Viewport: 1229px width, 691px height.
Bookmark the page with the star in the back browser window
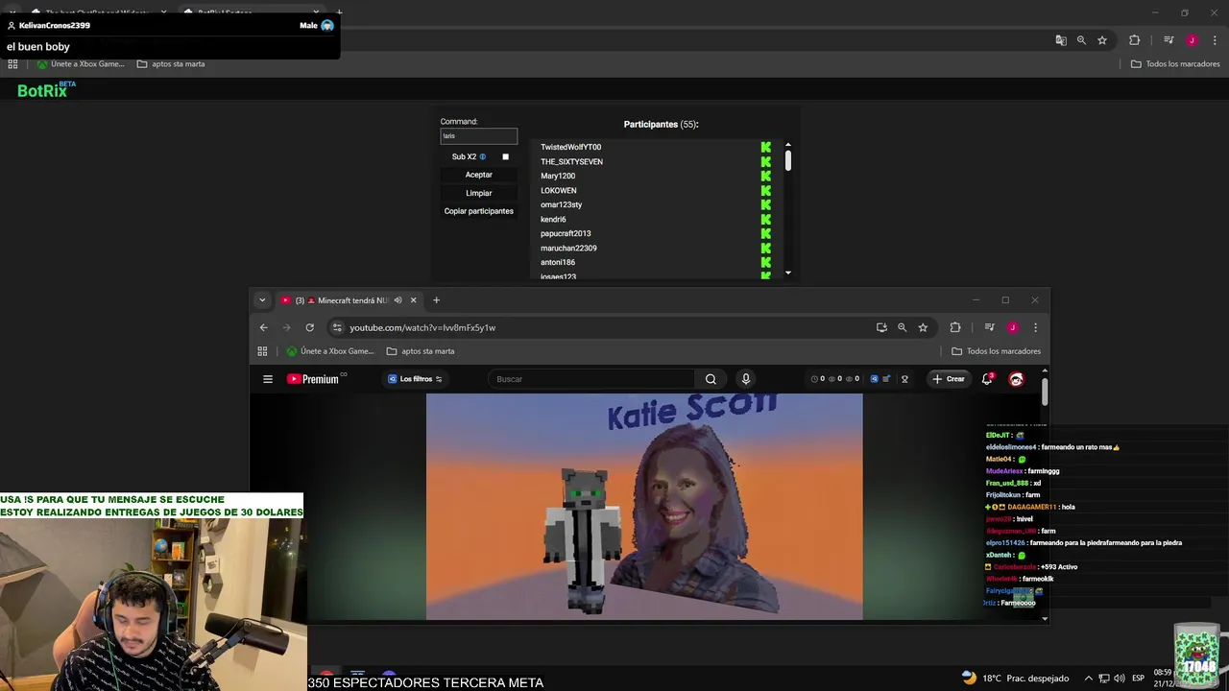1102,40
